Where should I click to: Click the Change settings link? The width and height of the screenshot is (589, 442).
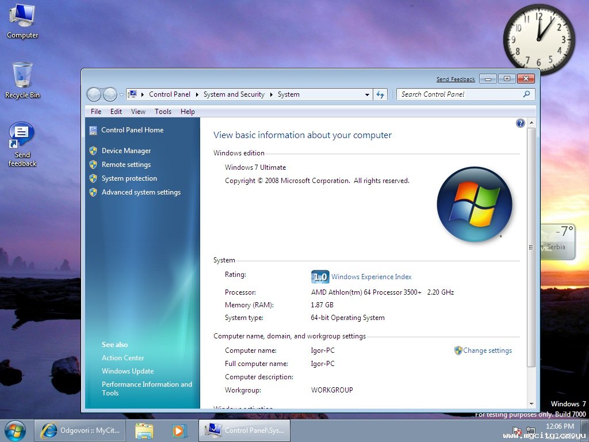[487, 350]
